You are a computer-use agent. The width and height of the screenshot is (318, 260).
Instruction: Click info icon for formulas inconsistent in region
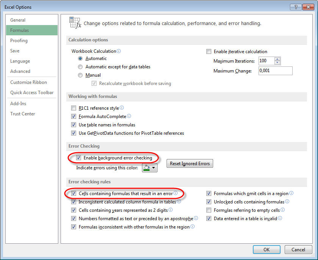pos(192,227)
